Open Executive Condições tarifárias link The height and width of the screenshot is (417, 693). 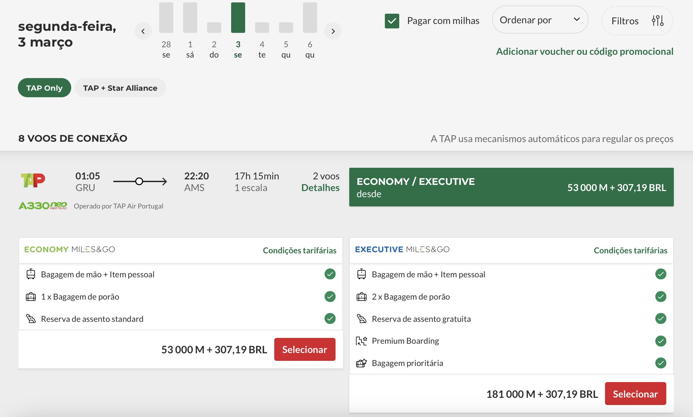coord(630,250)
